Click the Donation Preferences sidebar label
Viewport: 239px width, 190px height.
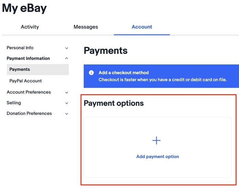(29, 113)
